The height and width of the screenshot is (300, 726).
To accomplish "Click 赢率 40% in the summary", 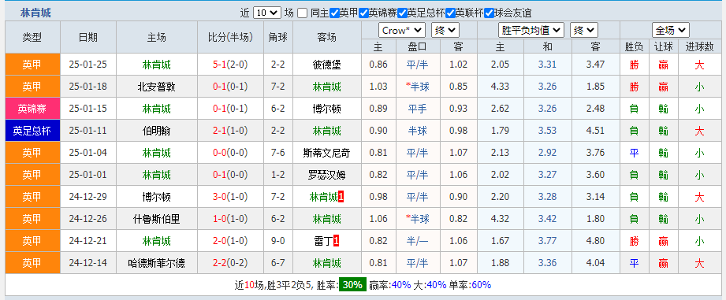I will pyautogui.click(x=401, y=285).
